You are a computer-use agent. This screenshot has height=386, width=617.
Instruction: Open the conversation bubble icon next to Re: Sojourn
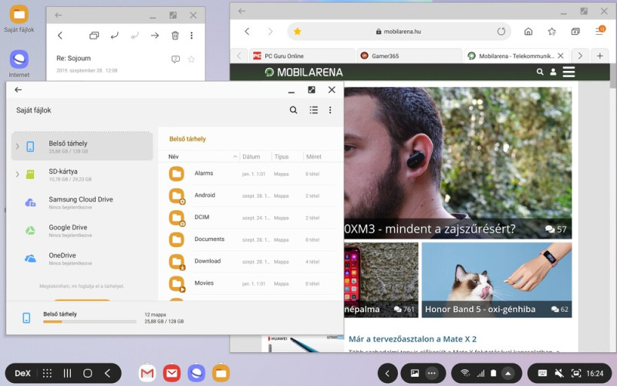point(176,59)
